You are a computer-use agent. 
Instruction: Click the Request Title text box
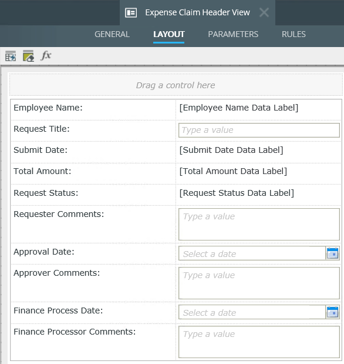(x=259, y=130)
